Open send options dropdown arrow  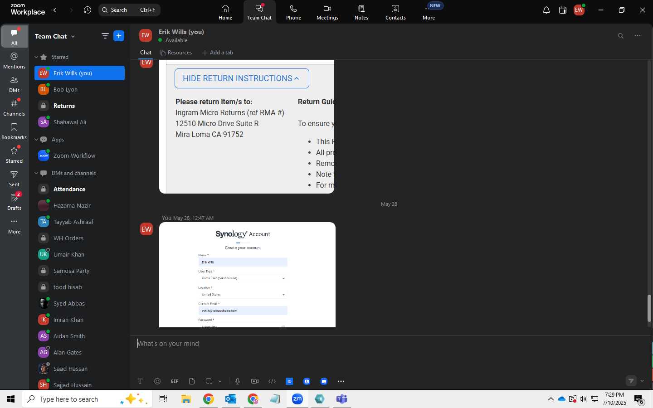point(642,381)
